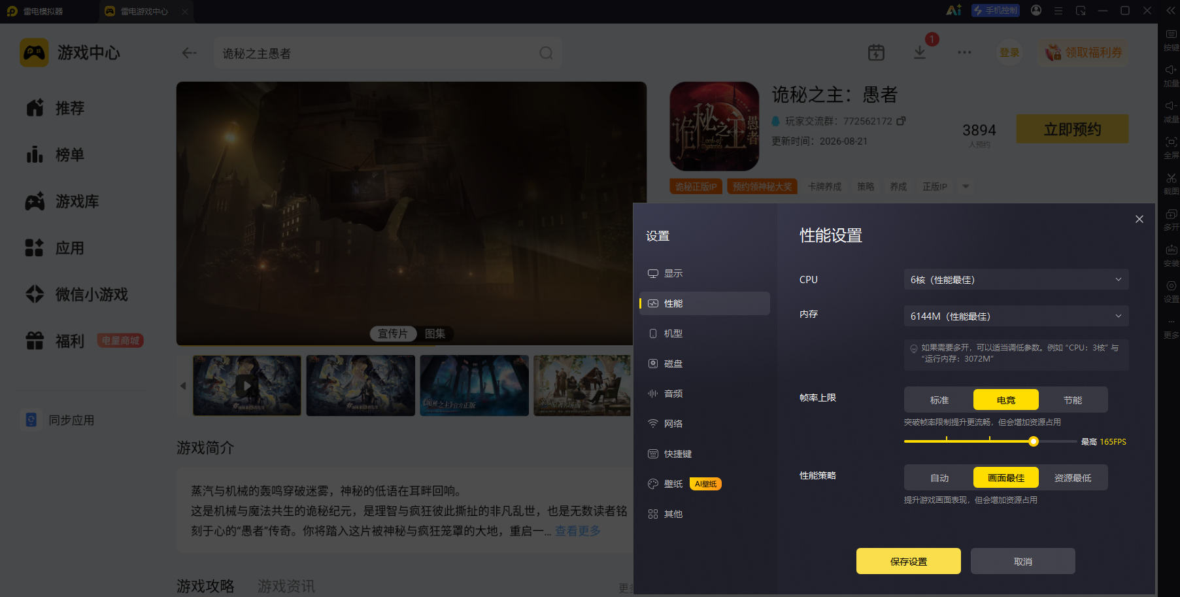This screenshot has width=1180, height=597.
Task: Close the settings dialog with the X
Action: click(x=1139, y=219)
